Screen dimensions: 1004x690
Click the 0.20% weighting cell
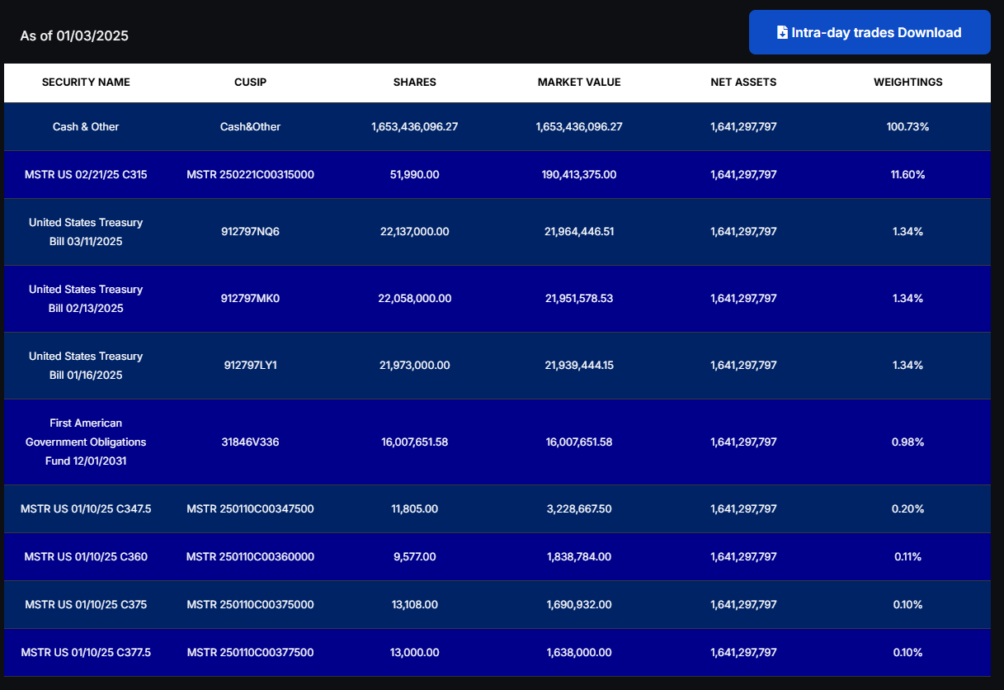pyautogui.click(x=907, y=509)
